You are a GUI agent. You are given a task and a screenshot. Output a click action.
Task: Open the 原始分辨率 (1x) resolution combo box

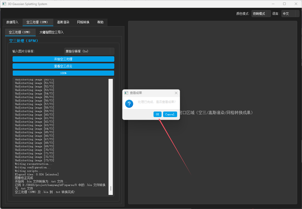click(x=89, y=51)
